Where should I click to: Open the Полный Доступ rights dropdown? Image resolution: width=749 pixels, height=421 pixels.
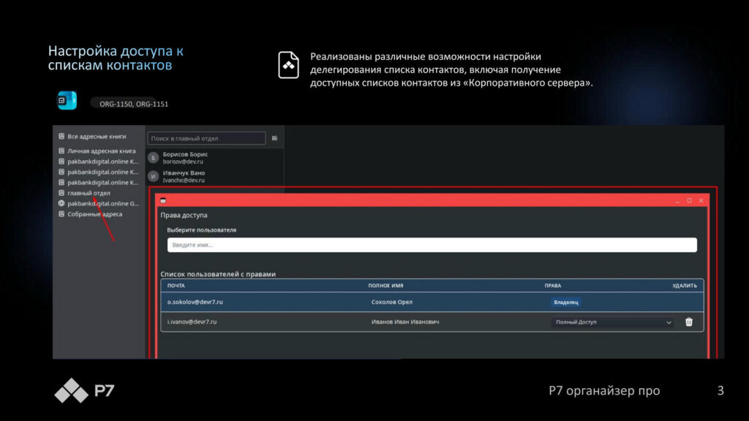[x=611, y=322]
